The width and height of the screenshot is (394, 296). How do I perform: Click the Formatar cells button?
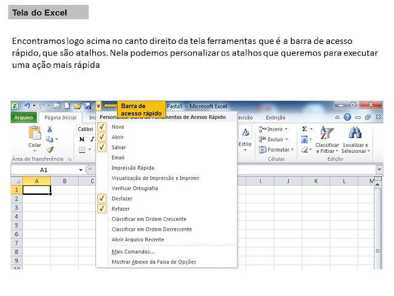point(276,149)
